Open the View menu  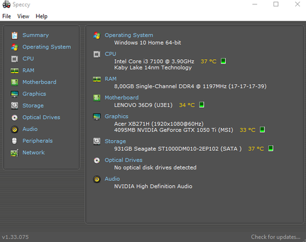(23, 17)
